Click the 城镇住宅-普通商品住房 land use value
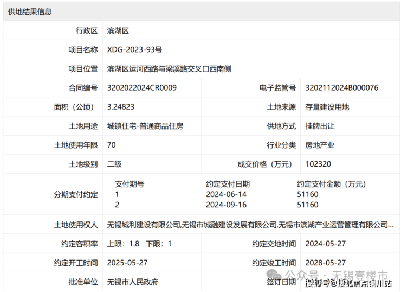Viewport: 401px width, 292px height. (145, 126)
